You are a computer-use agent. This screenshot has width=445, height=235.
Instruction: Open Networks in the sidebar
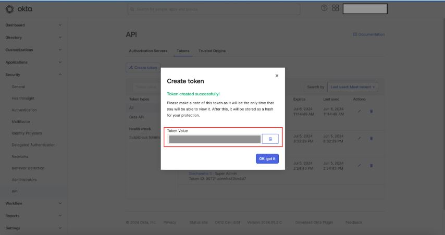(x=20, y=156)
